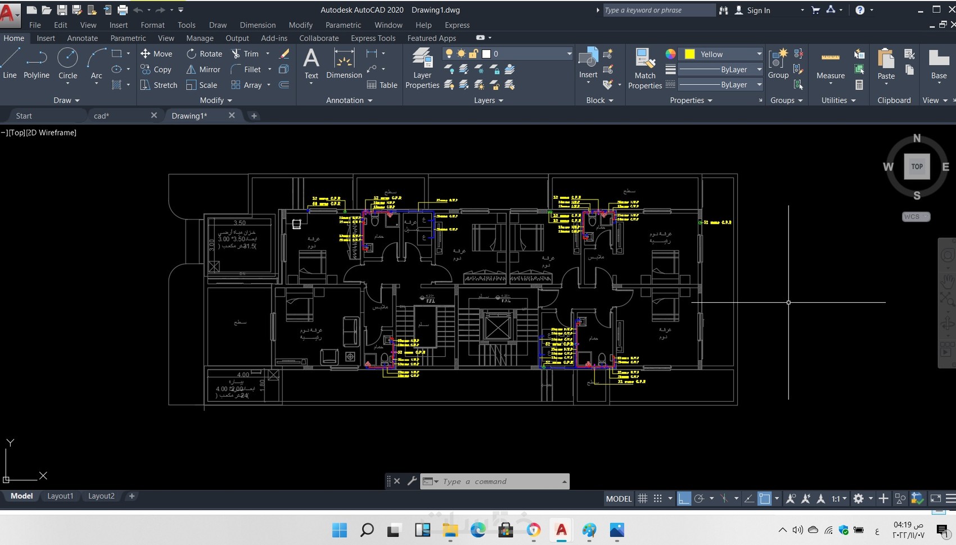956x545 pixels.
Task: Expand the layer name dropdown showing 0
Action: pos(569,54)
